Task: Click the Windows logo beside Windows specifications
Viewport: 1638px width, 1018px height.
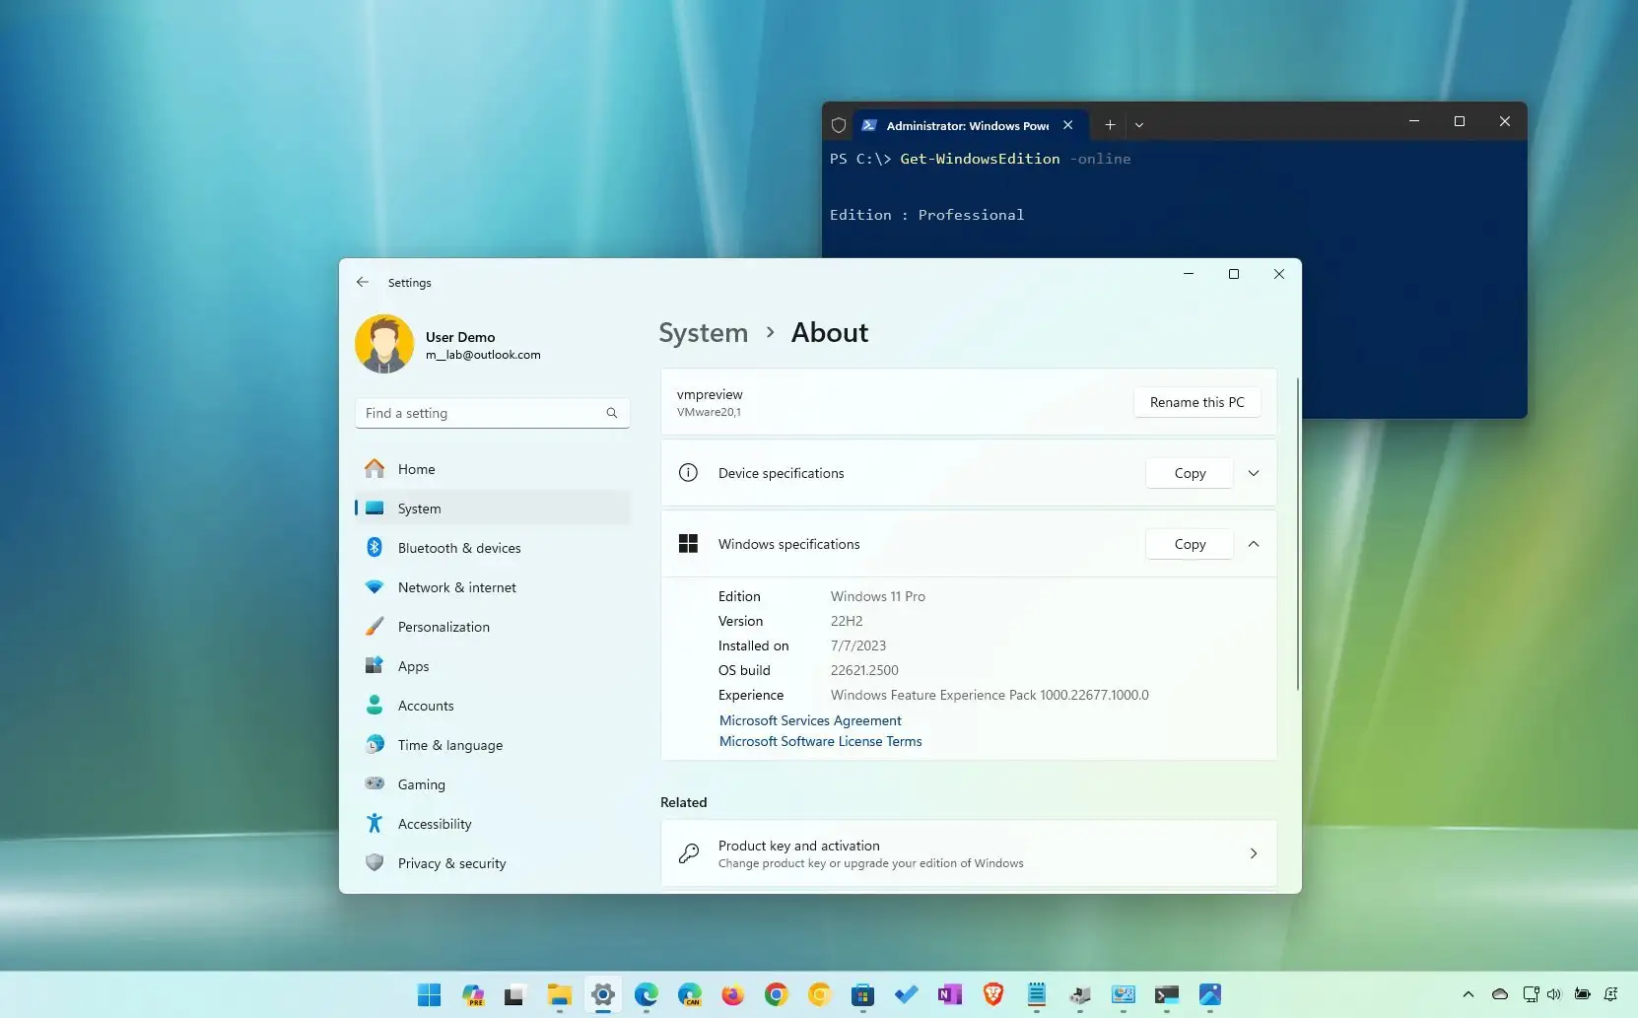Action: point(688,544)
